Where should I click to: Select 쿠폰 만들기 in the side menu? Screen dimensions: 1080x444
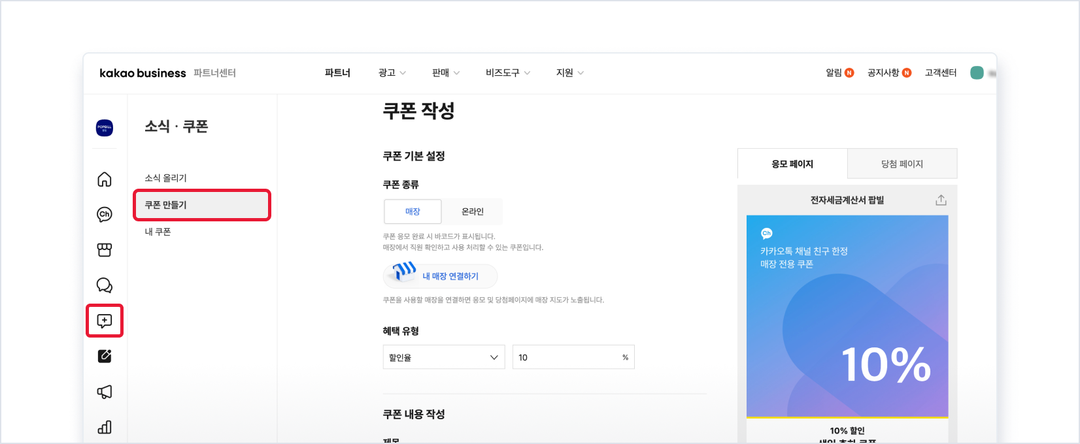click(x=202, y=205)
